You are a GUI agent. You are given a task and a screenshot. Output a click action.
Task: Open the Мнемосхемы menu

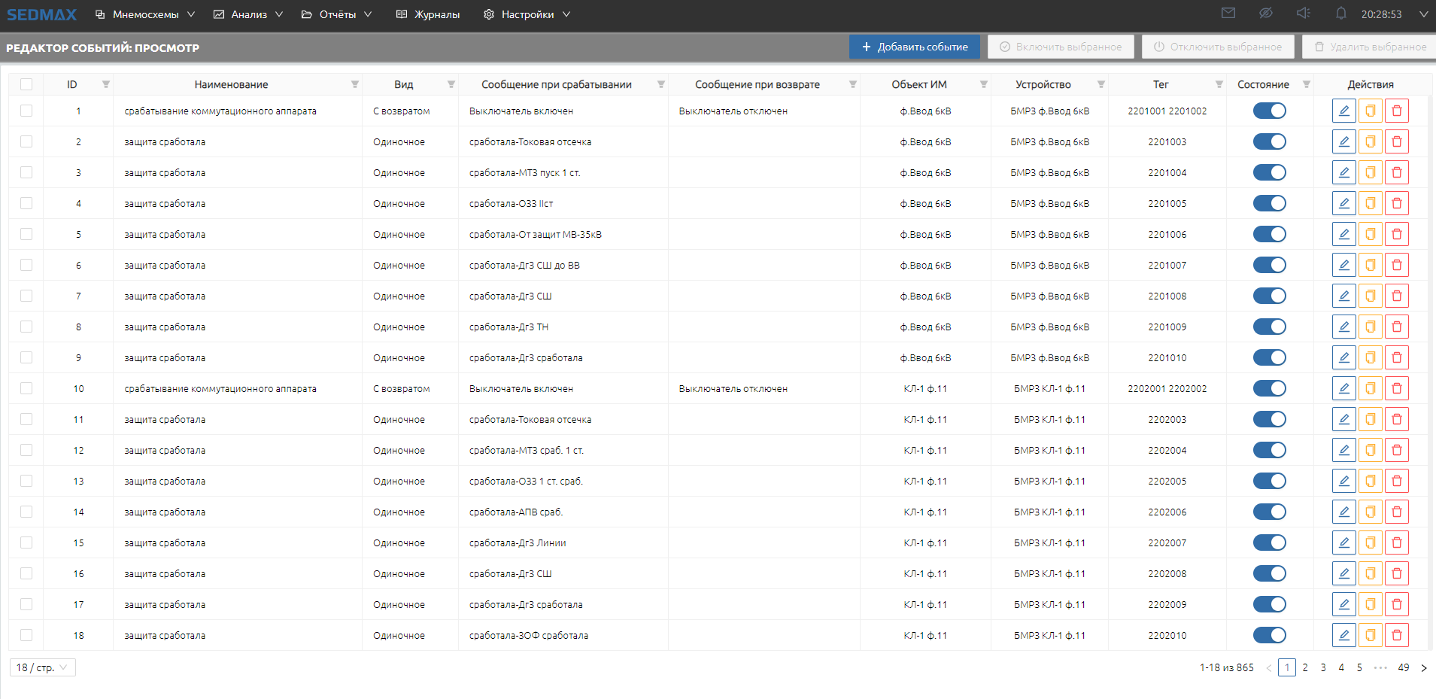(145, 14)
